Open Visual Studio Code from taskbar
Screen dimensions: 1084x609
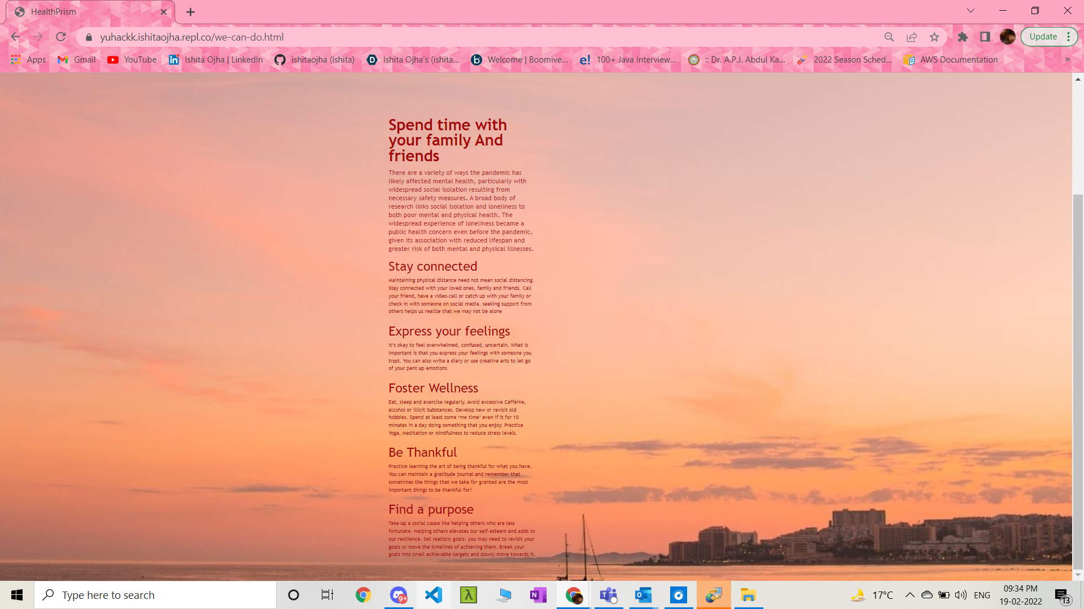coord(434,595)
